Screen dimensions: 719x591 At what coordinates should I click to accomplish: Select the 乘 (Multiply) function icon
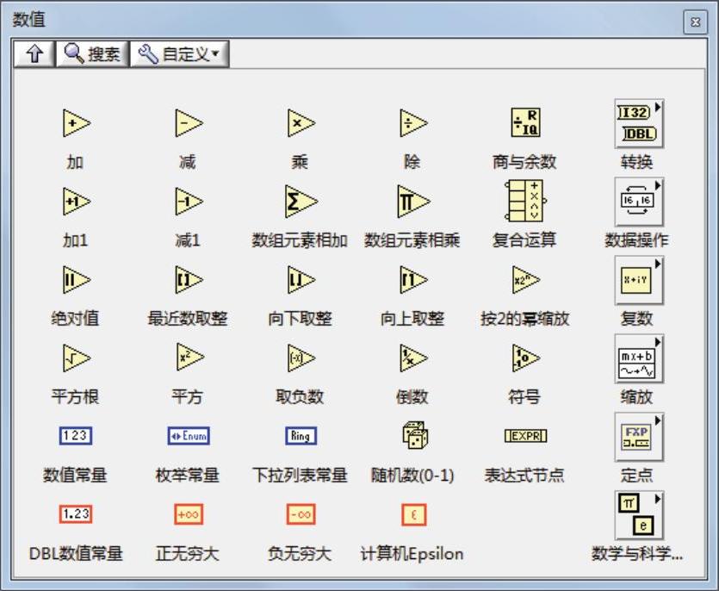(301, 123)
